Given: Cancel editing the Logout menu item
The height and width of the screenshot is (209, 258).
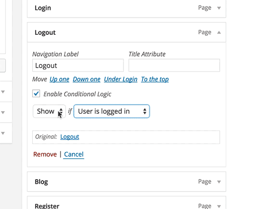Looking at the screenshot, I should click(74, 154).
